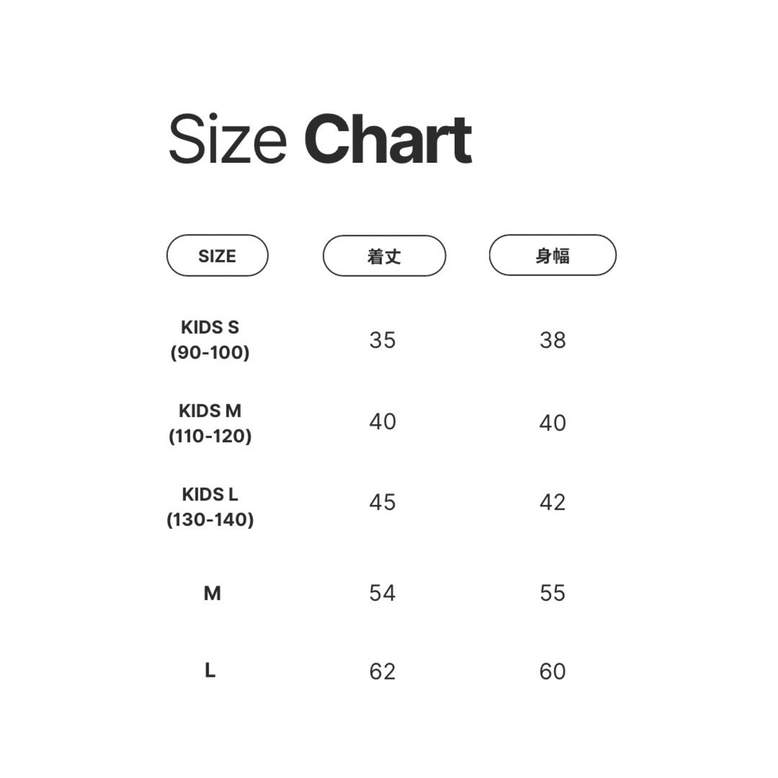This screenshot has height=778, width=778.
Task: Select the KIDS S (90-100) row label
Action: 210,339
